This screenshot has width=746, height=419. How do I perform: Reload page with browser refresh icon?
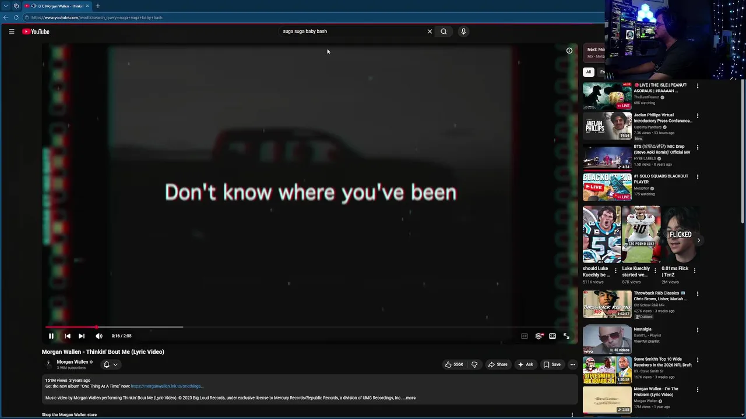pyautogui.click(x=16, y=17)
